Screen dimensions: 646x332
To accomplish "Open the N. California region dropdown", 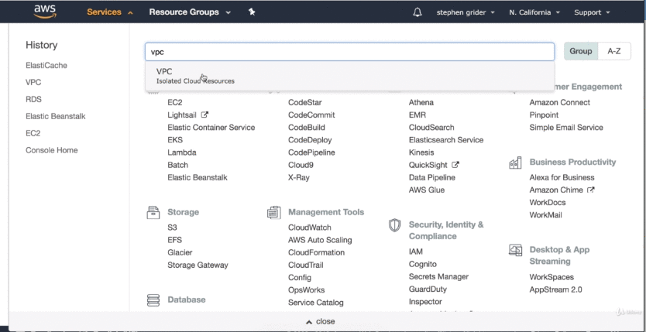I will click(534, 12).
